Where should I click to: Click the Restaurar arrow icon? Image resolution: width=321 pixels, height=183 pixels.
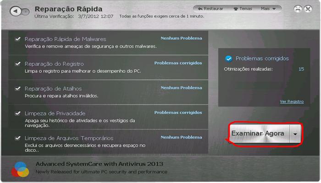point(199,9)
